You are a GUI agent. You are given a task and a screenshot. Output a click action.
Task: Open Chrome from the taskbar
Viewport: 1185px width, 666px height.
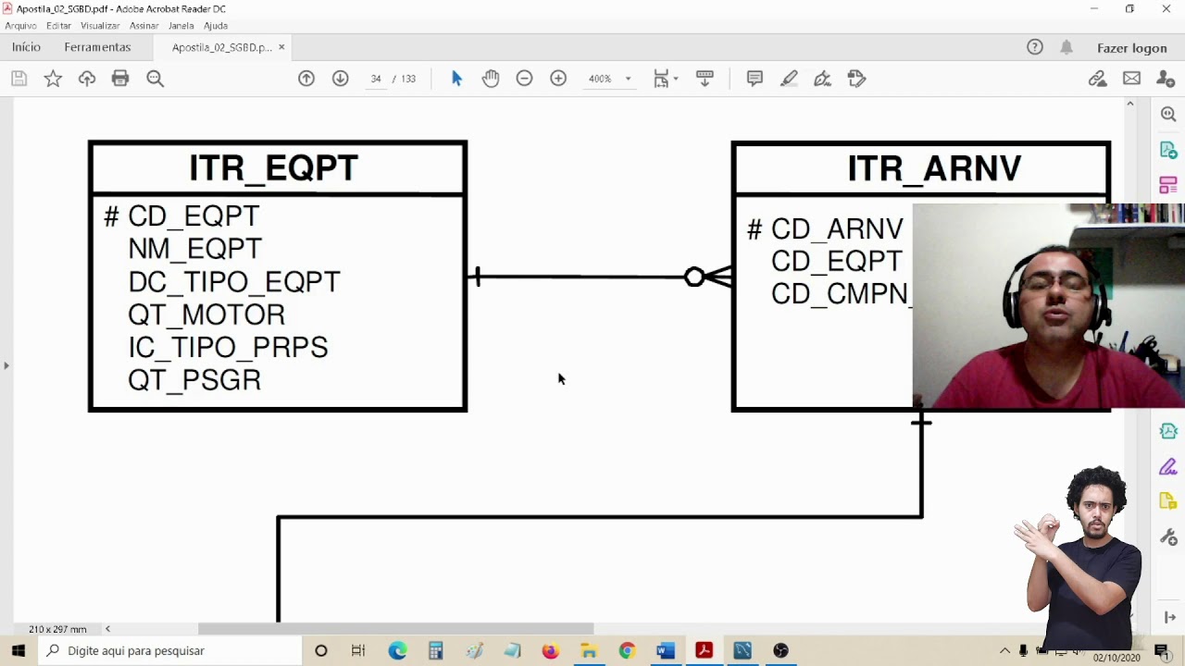point(627,651)
